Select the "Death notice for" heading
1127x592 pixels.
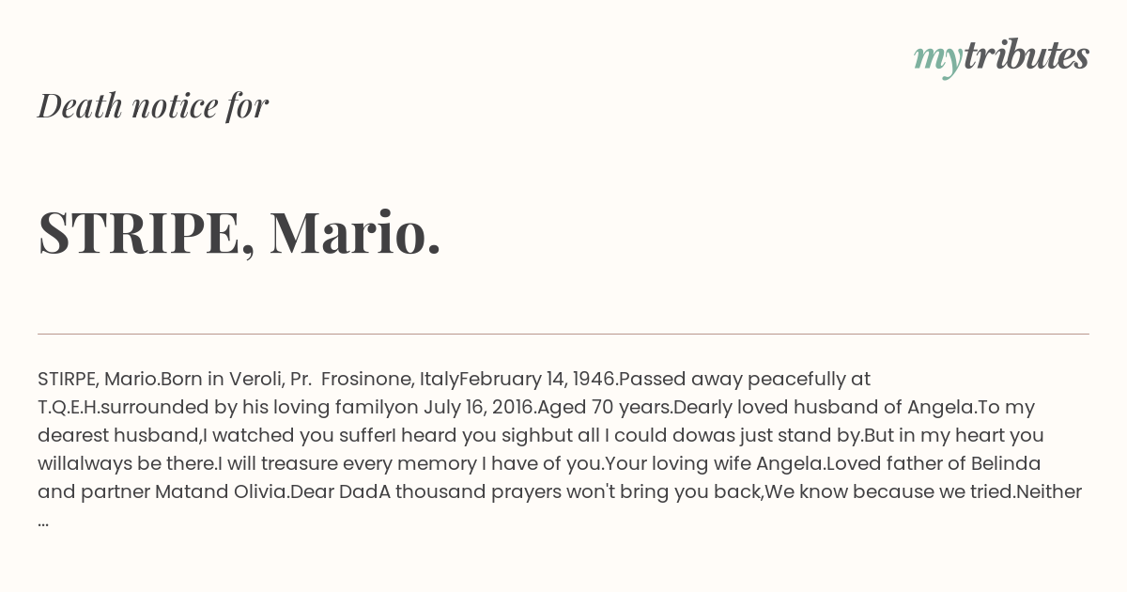(153, 106)
